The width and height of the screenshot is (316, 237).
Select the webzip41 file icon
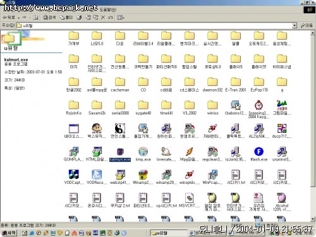[120, 175]
